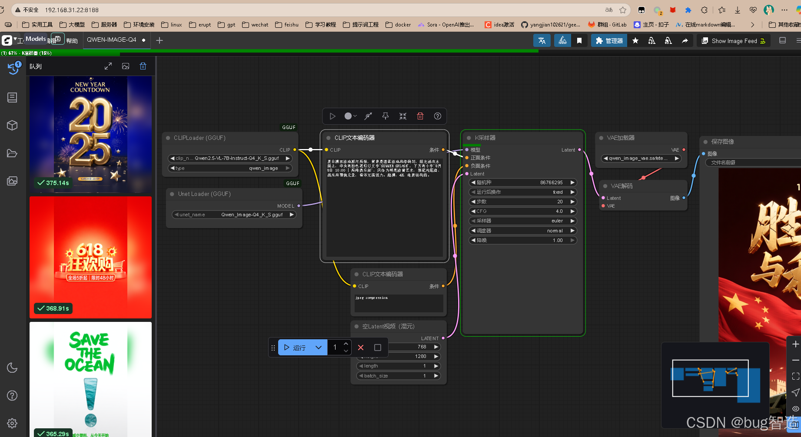Open the workflows folder icon in sidebar
The image size is (801, 437).
click(x=12, y=153)
